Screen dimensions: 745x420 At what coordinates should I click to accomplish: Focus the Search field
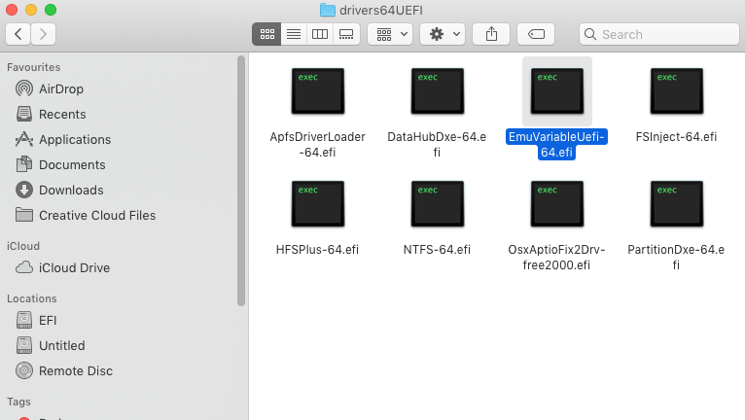(659, 34)
